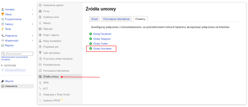
Task: Focus the Wyszukiwanie search field
Action: (x=17, y=54)
